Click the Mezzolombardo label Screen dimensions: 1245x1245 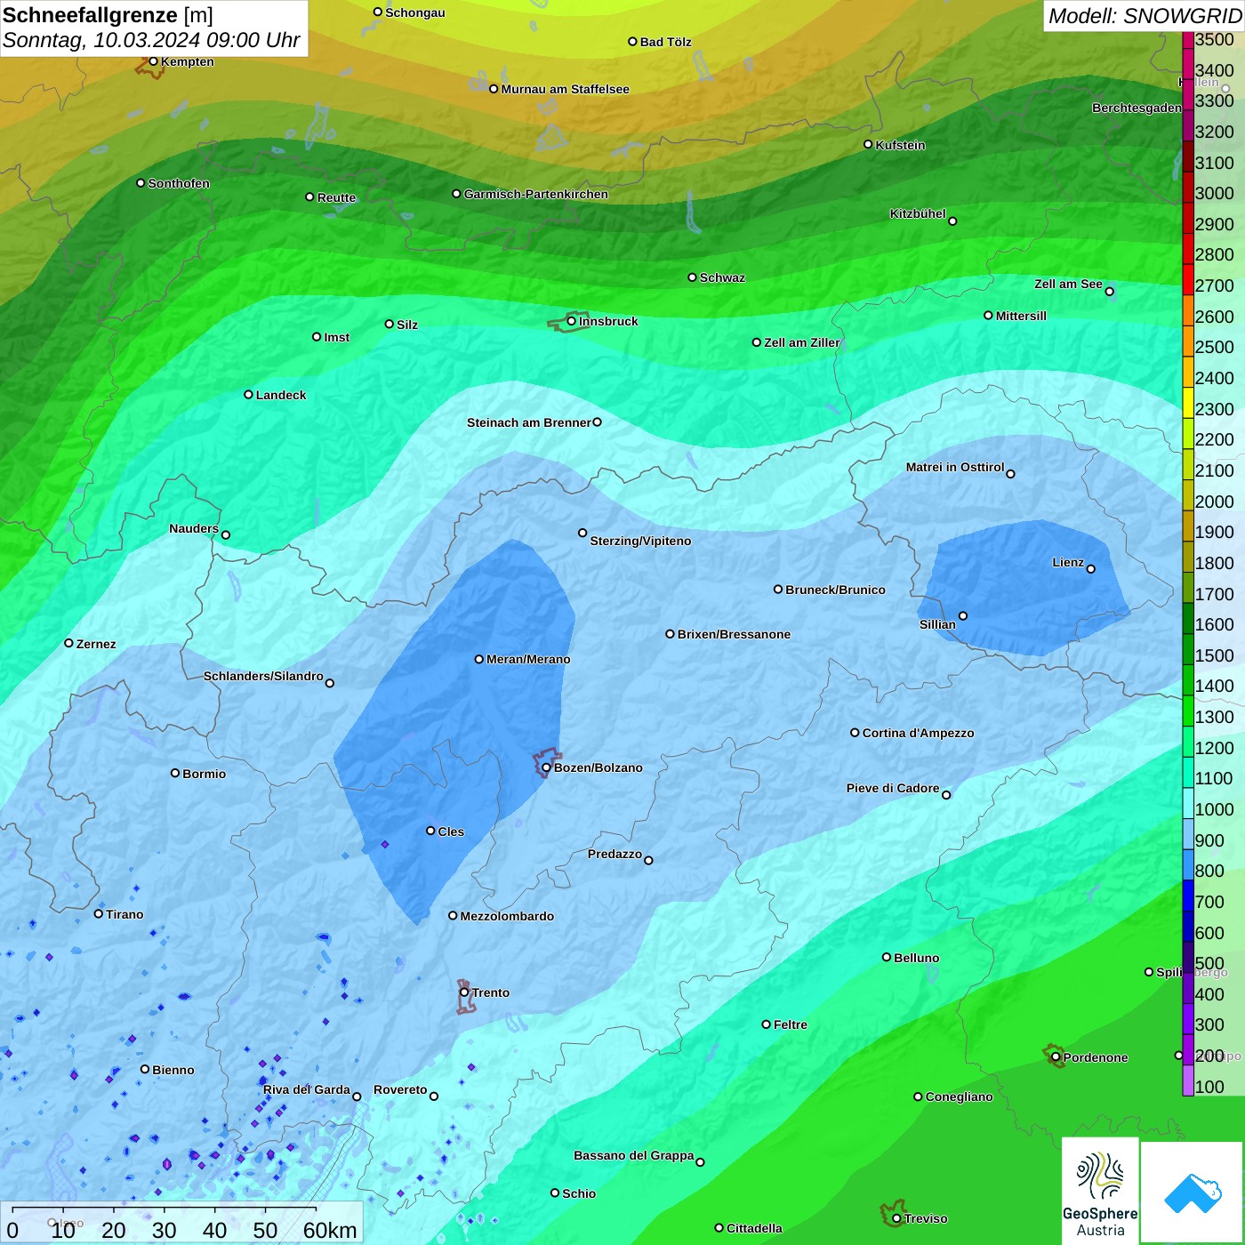point(507,916)
